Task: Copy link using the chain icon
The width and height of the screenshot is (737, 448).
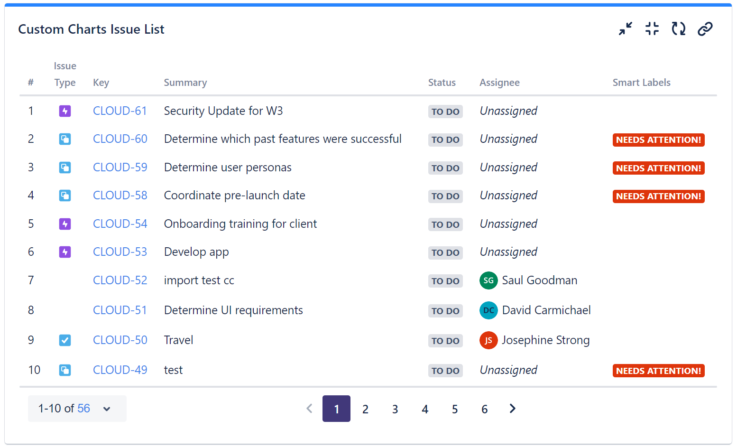Action: click(x=705, y=29)
